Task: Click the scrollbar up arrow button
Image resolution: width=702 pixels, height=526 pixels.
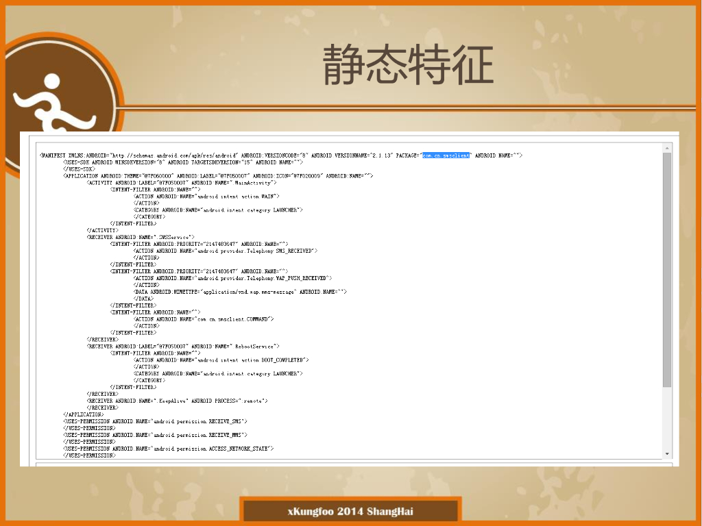Action: (666, 148)
